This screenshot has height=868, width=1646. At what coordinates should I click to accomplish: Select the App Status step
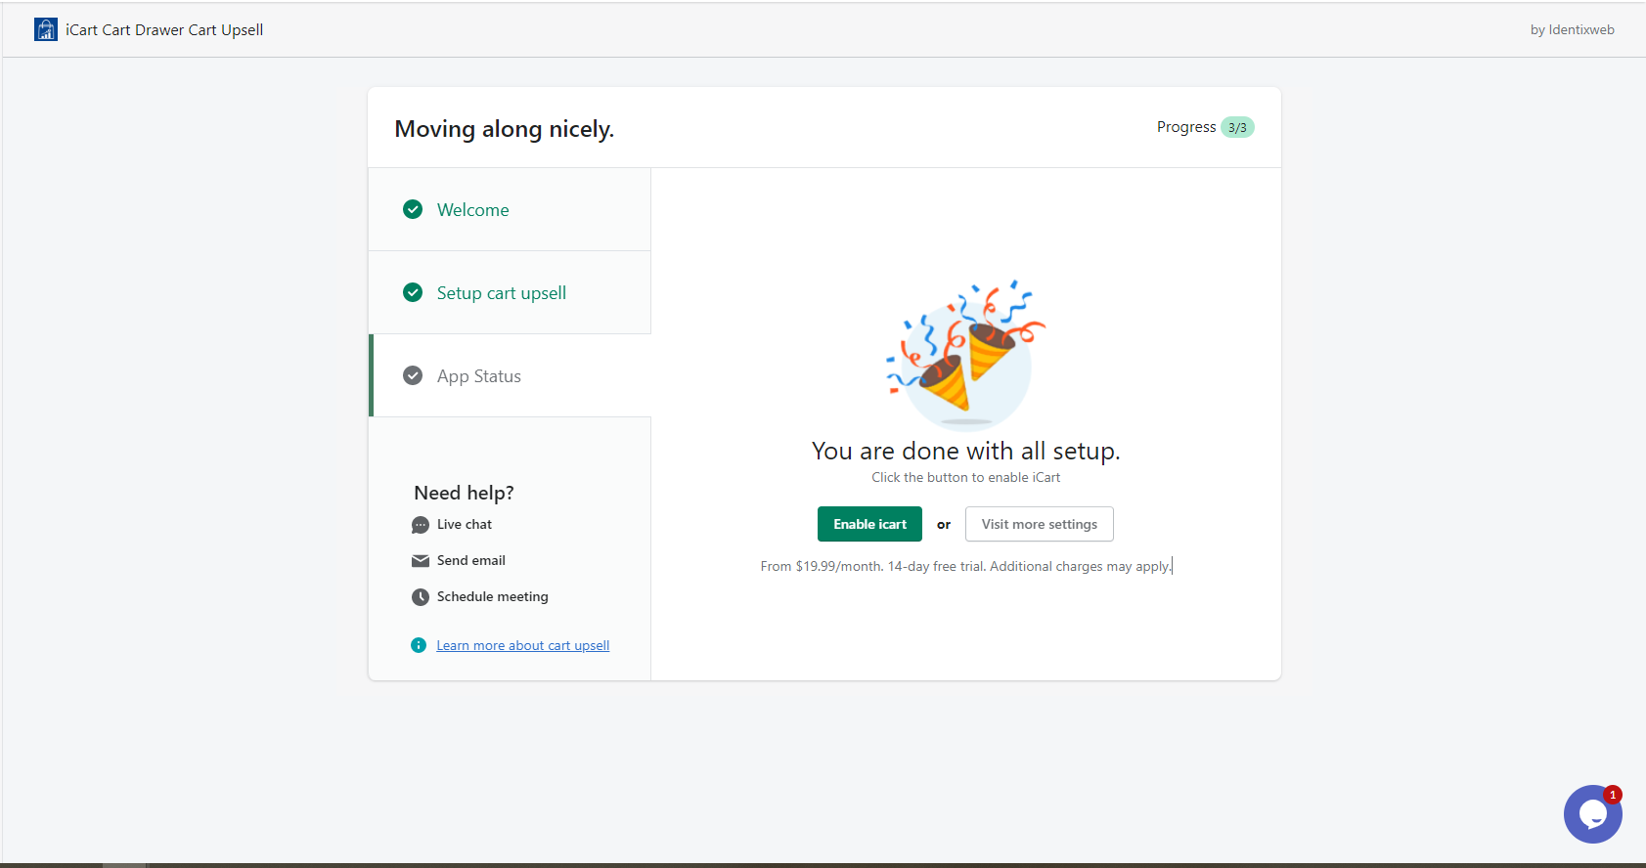coord(510,375)
